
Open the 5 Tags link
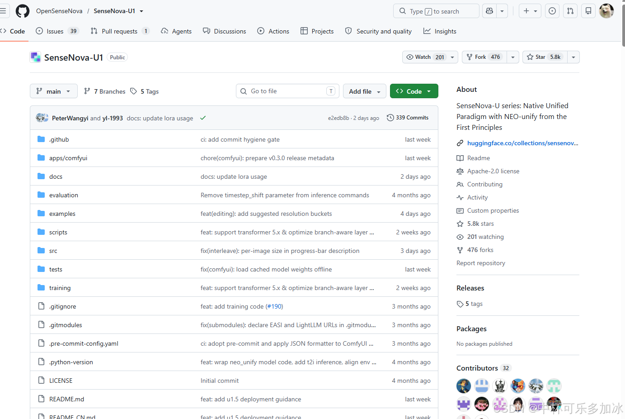(x=145, y=91)
